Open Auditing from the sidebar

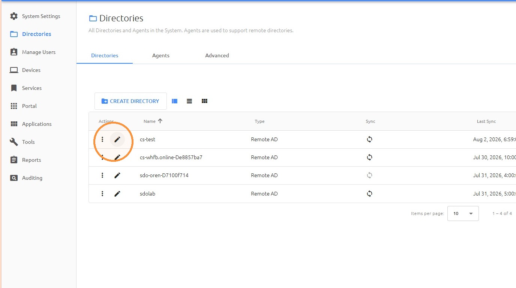[x=32, y=178]
